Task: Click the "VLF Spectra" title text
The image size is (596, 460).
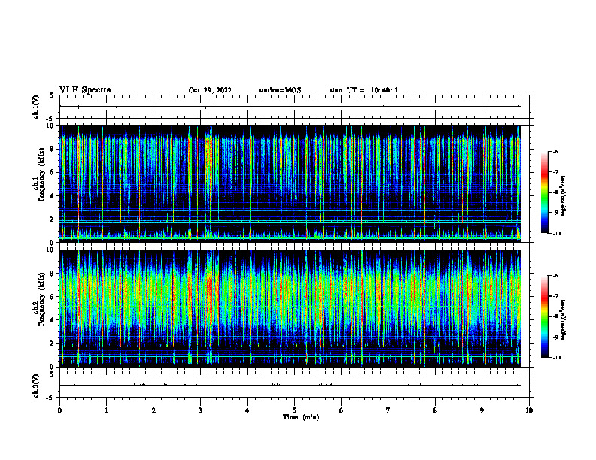Action: click(85, 90)
